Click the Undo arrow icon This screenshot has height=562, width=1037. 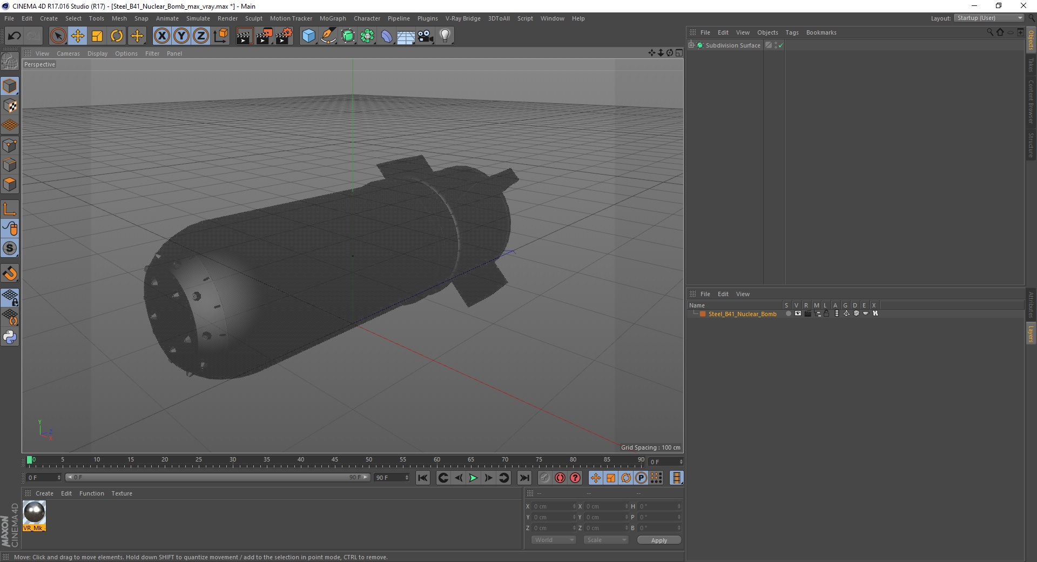tap(14, 36)
